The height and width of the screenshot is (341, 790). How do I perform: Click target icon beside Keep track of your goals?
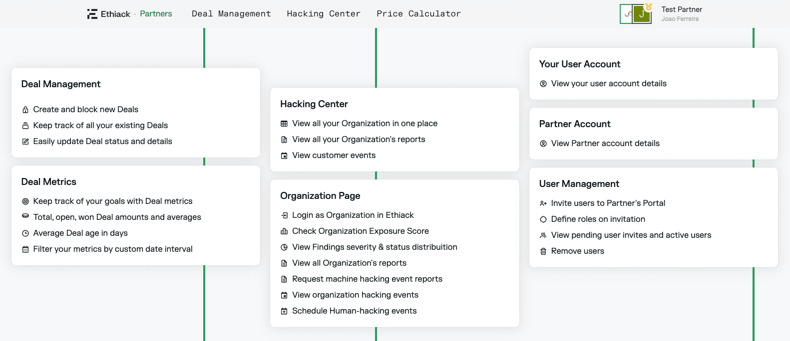pyautogui.click(x=25, y=201)
